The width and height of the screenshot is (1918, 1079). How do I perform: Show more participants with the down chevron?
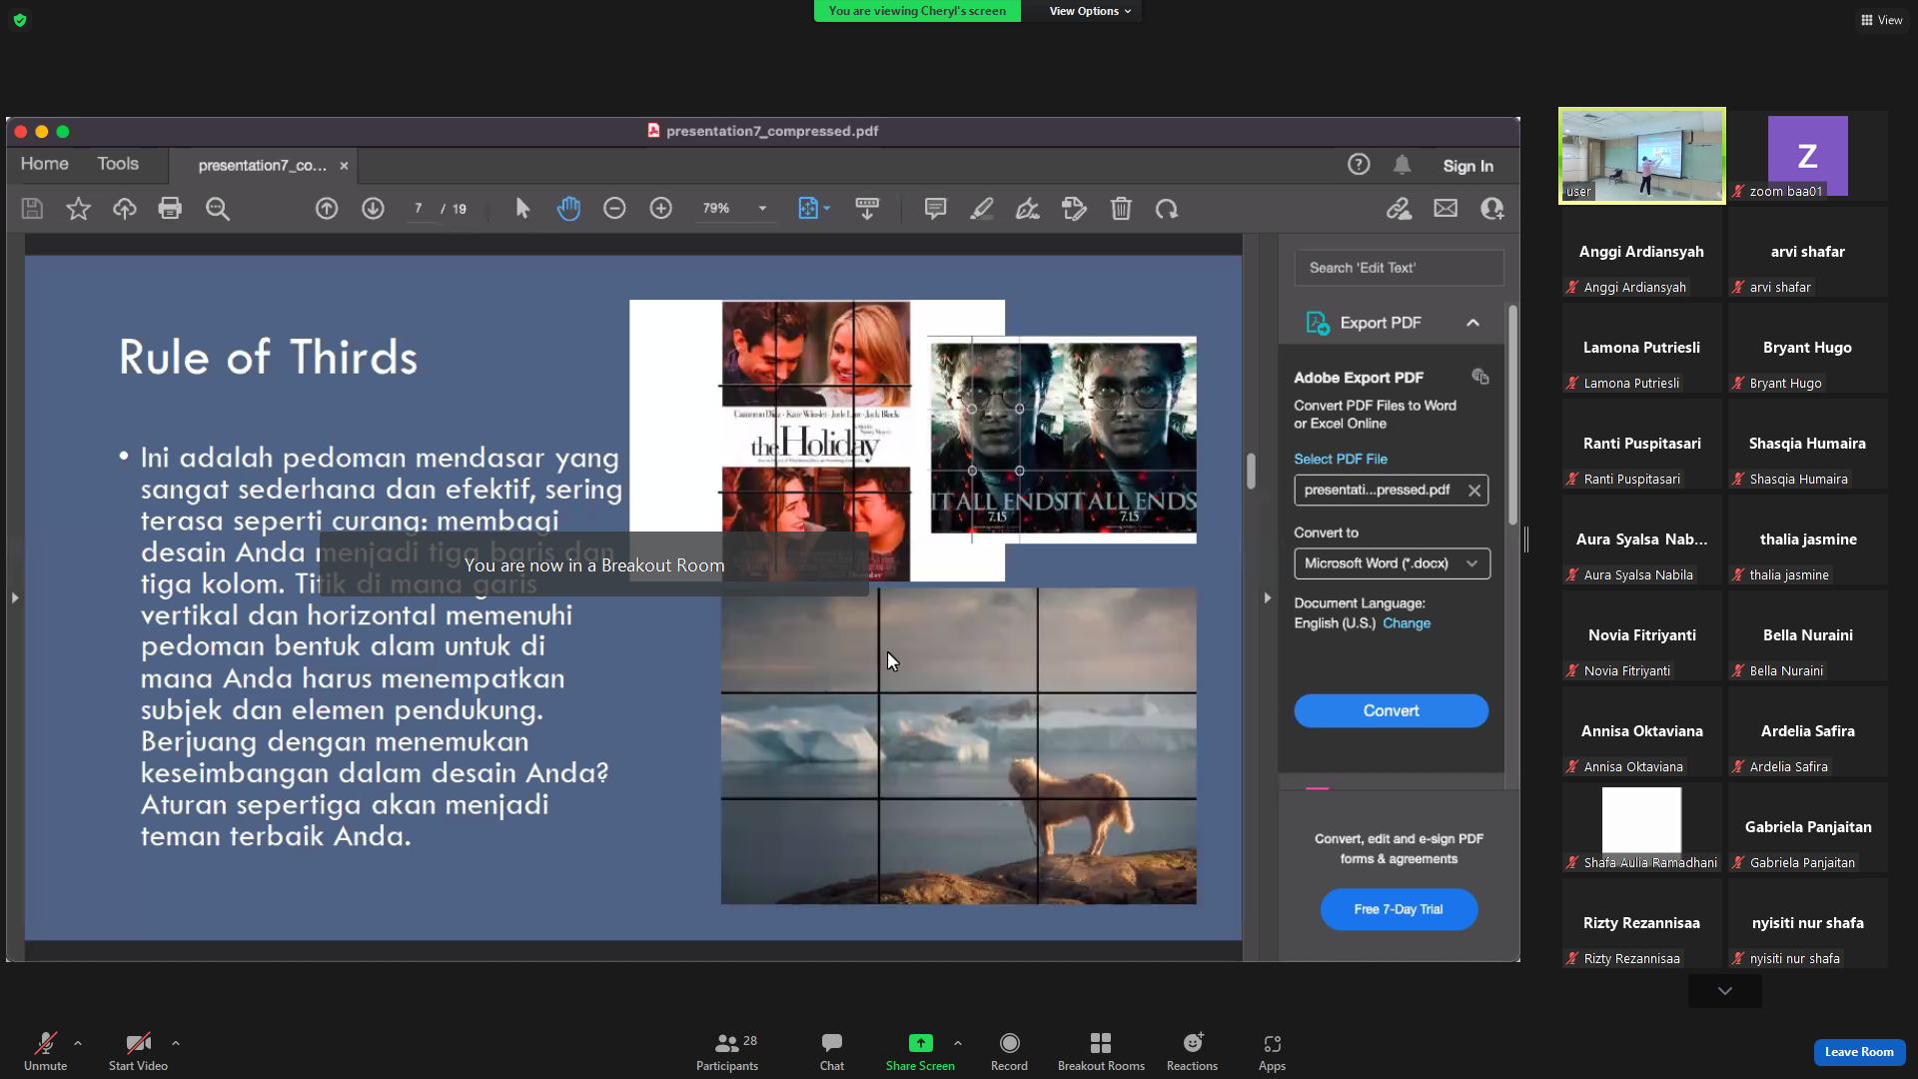point(1725,991)
